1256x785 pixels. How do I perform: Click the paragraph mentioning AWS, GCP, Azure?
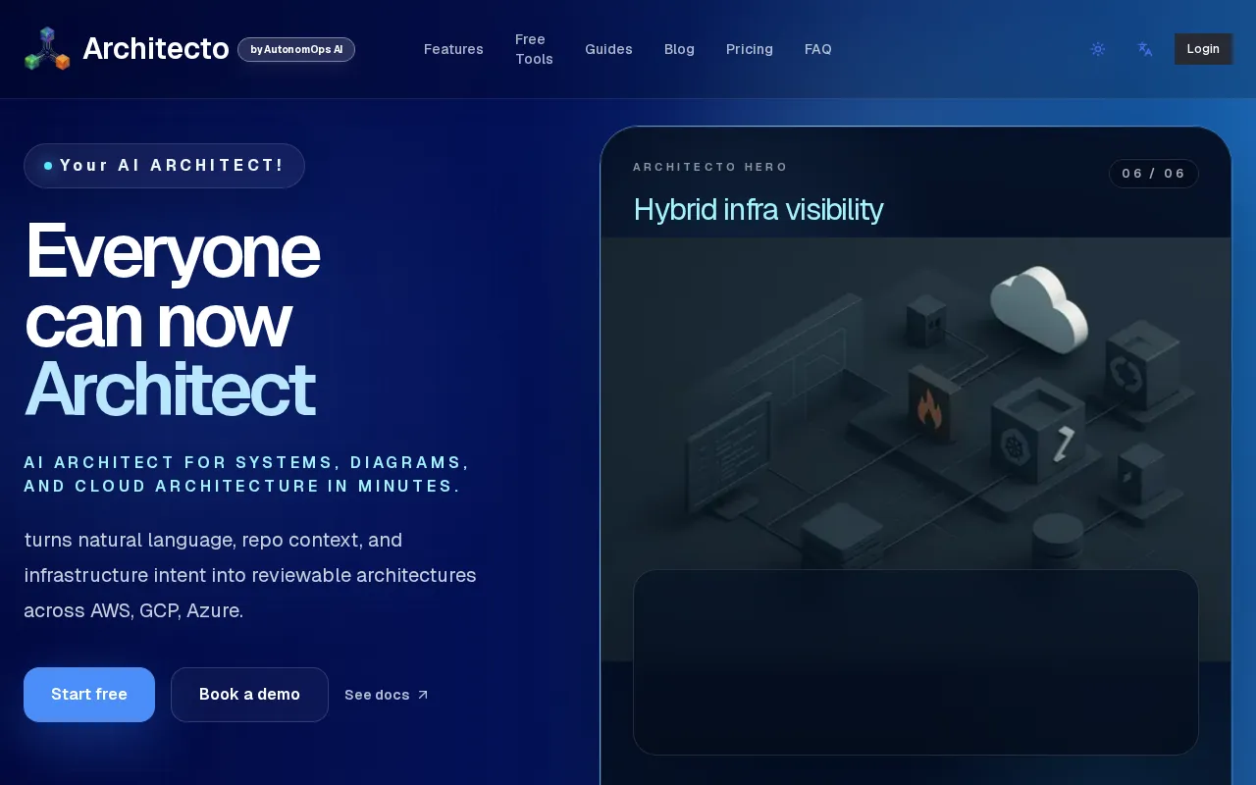point(250,575)
